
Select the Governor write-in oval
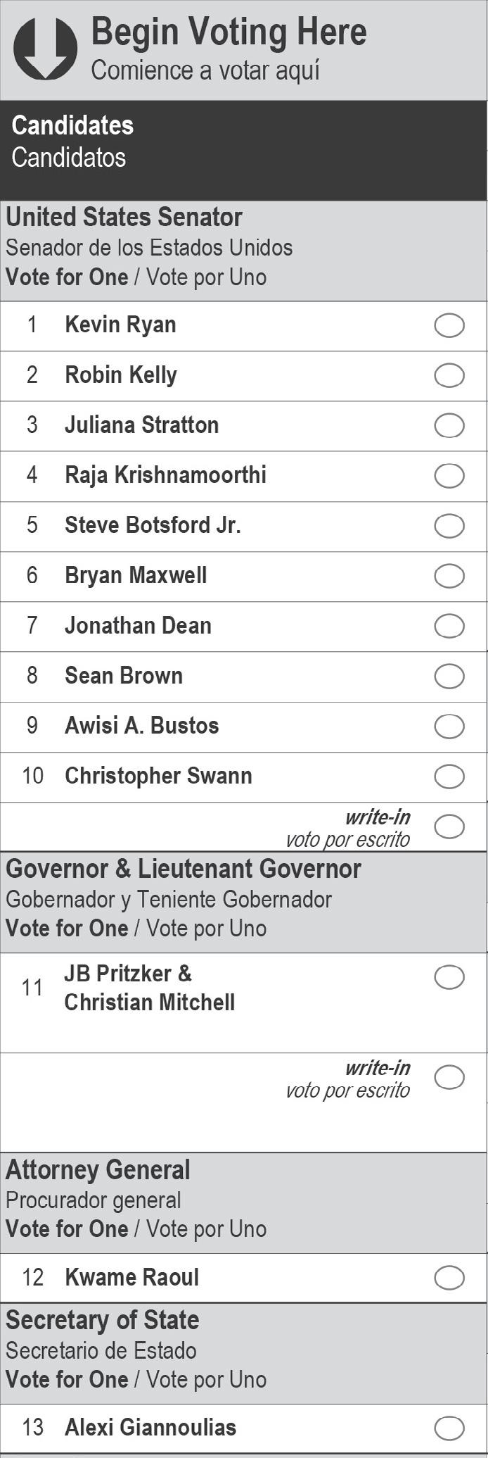click(449, 1077)
